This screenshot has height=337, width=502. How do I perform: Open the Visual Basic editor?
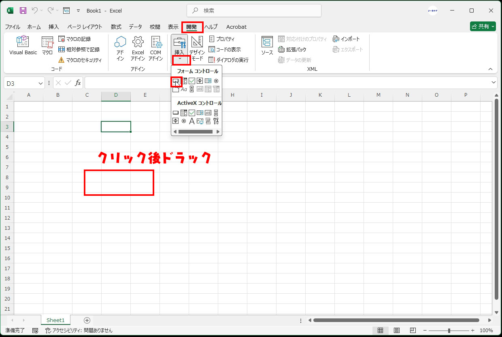tap(23, 45)
